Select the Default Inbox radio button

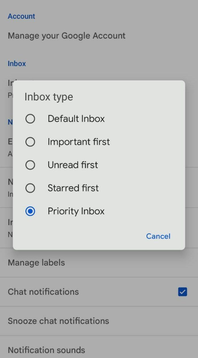click(30, 119)
